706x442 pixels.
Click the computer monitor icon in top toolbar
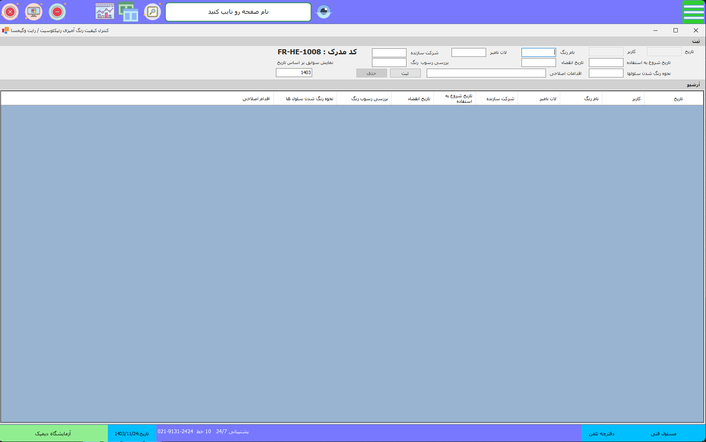coord(34,12)
